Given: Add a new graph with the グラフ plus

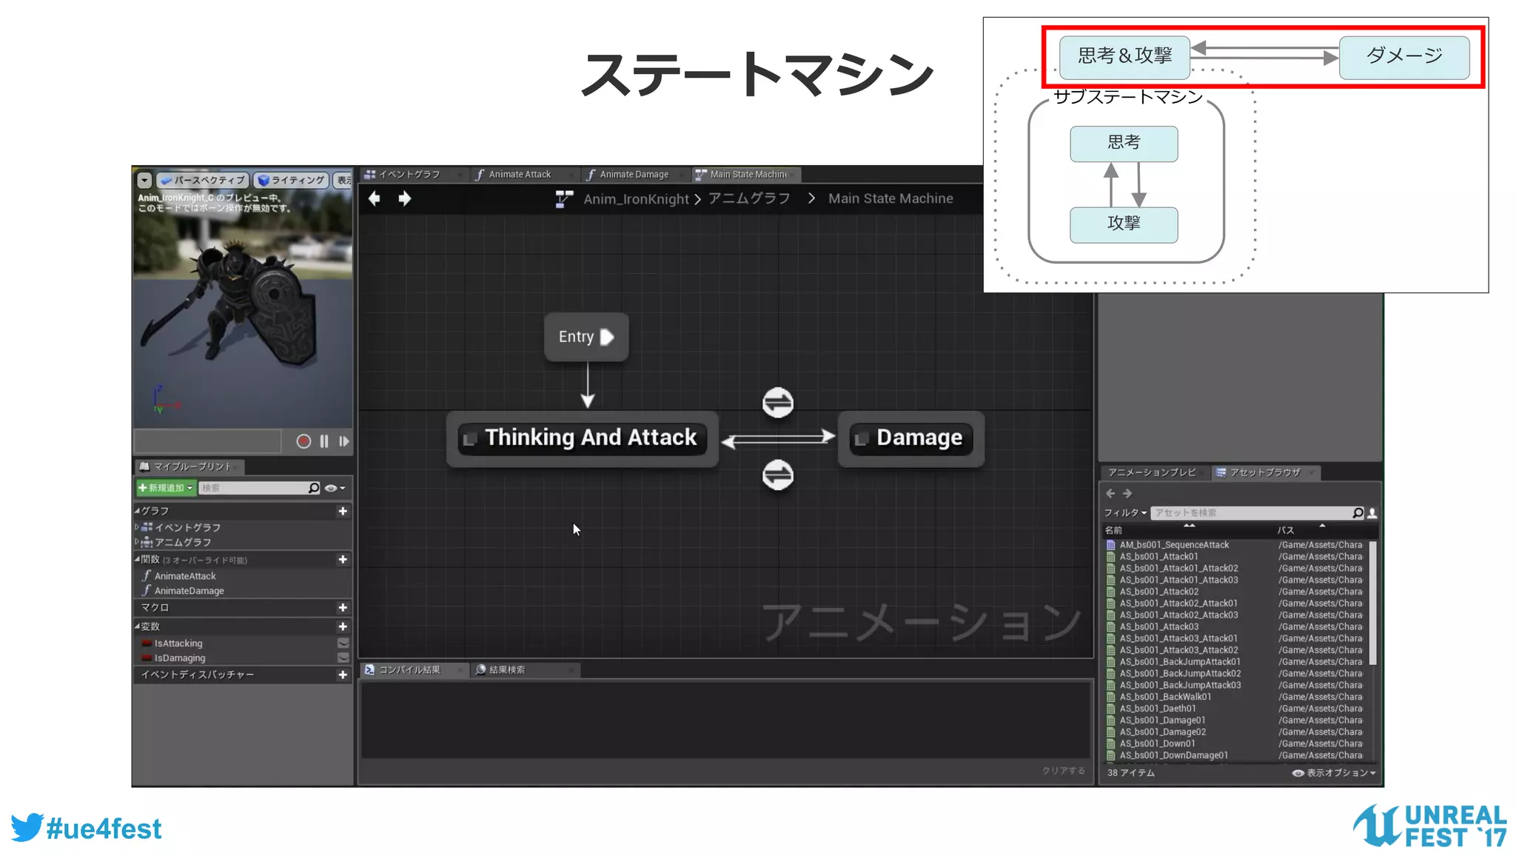Looking at the screenshot, I should tap(343, 511).
